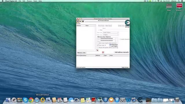Open Calendar showing 25 in the dock
The image size is (185, 104).
[x=60, y=100]
